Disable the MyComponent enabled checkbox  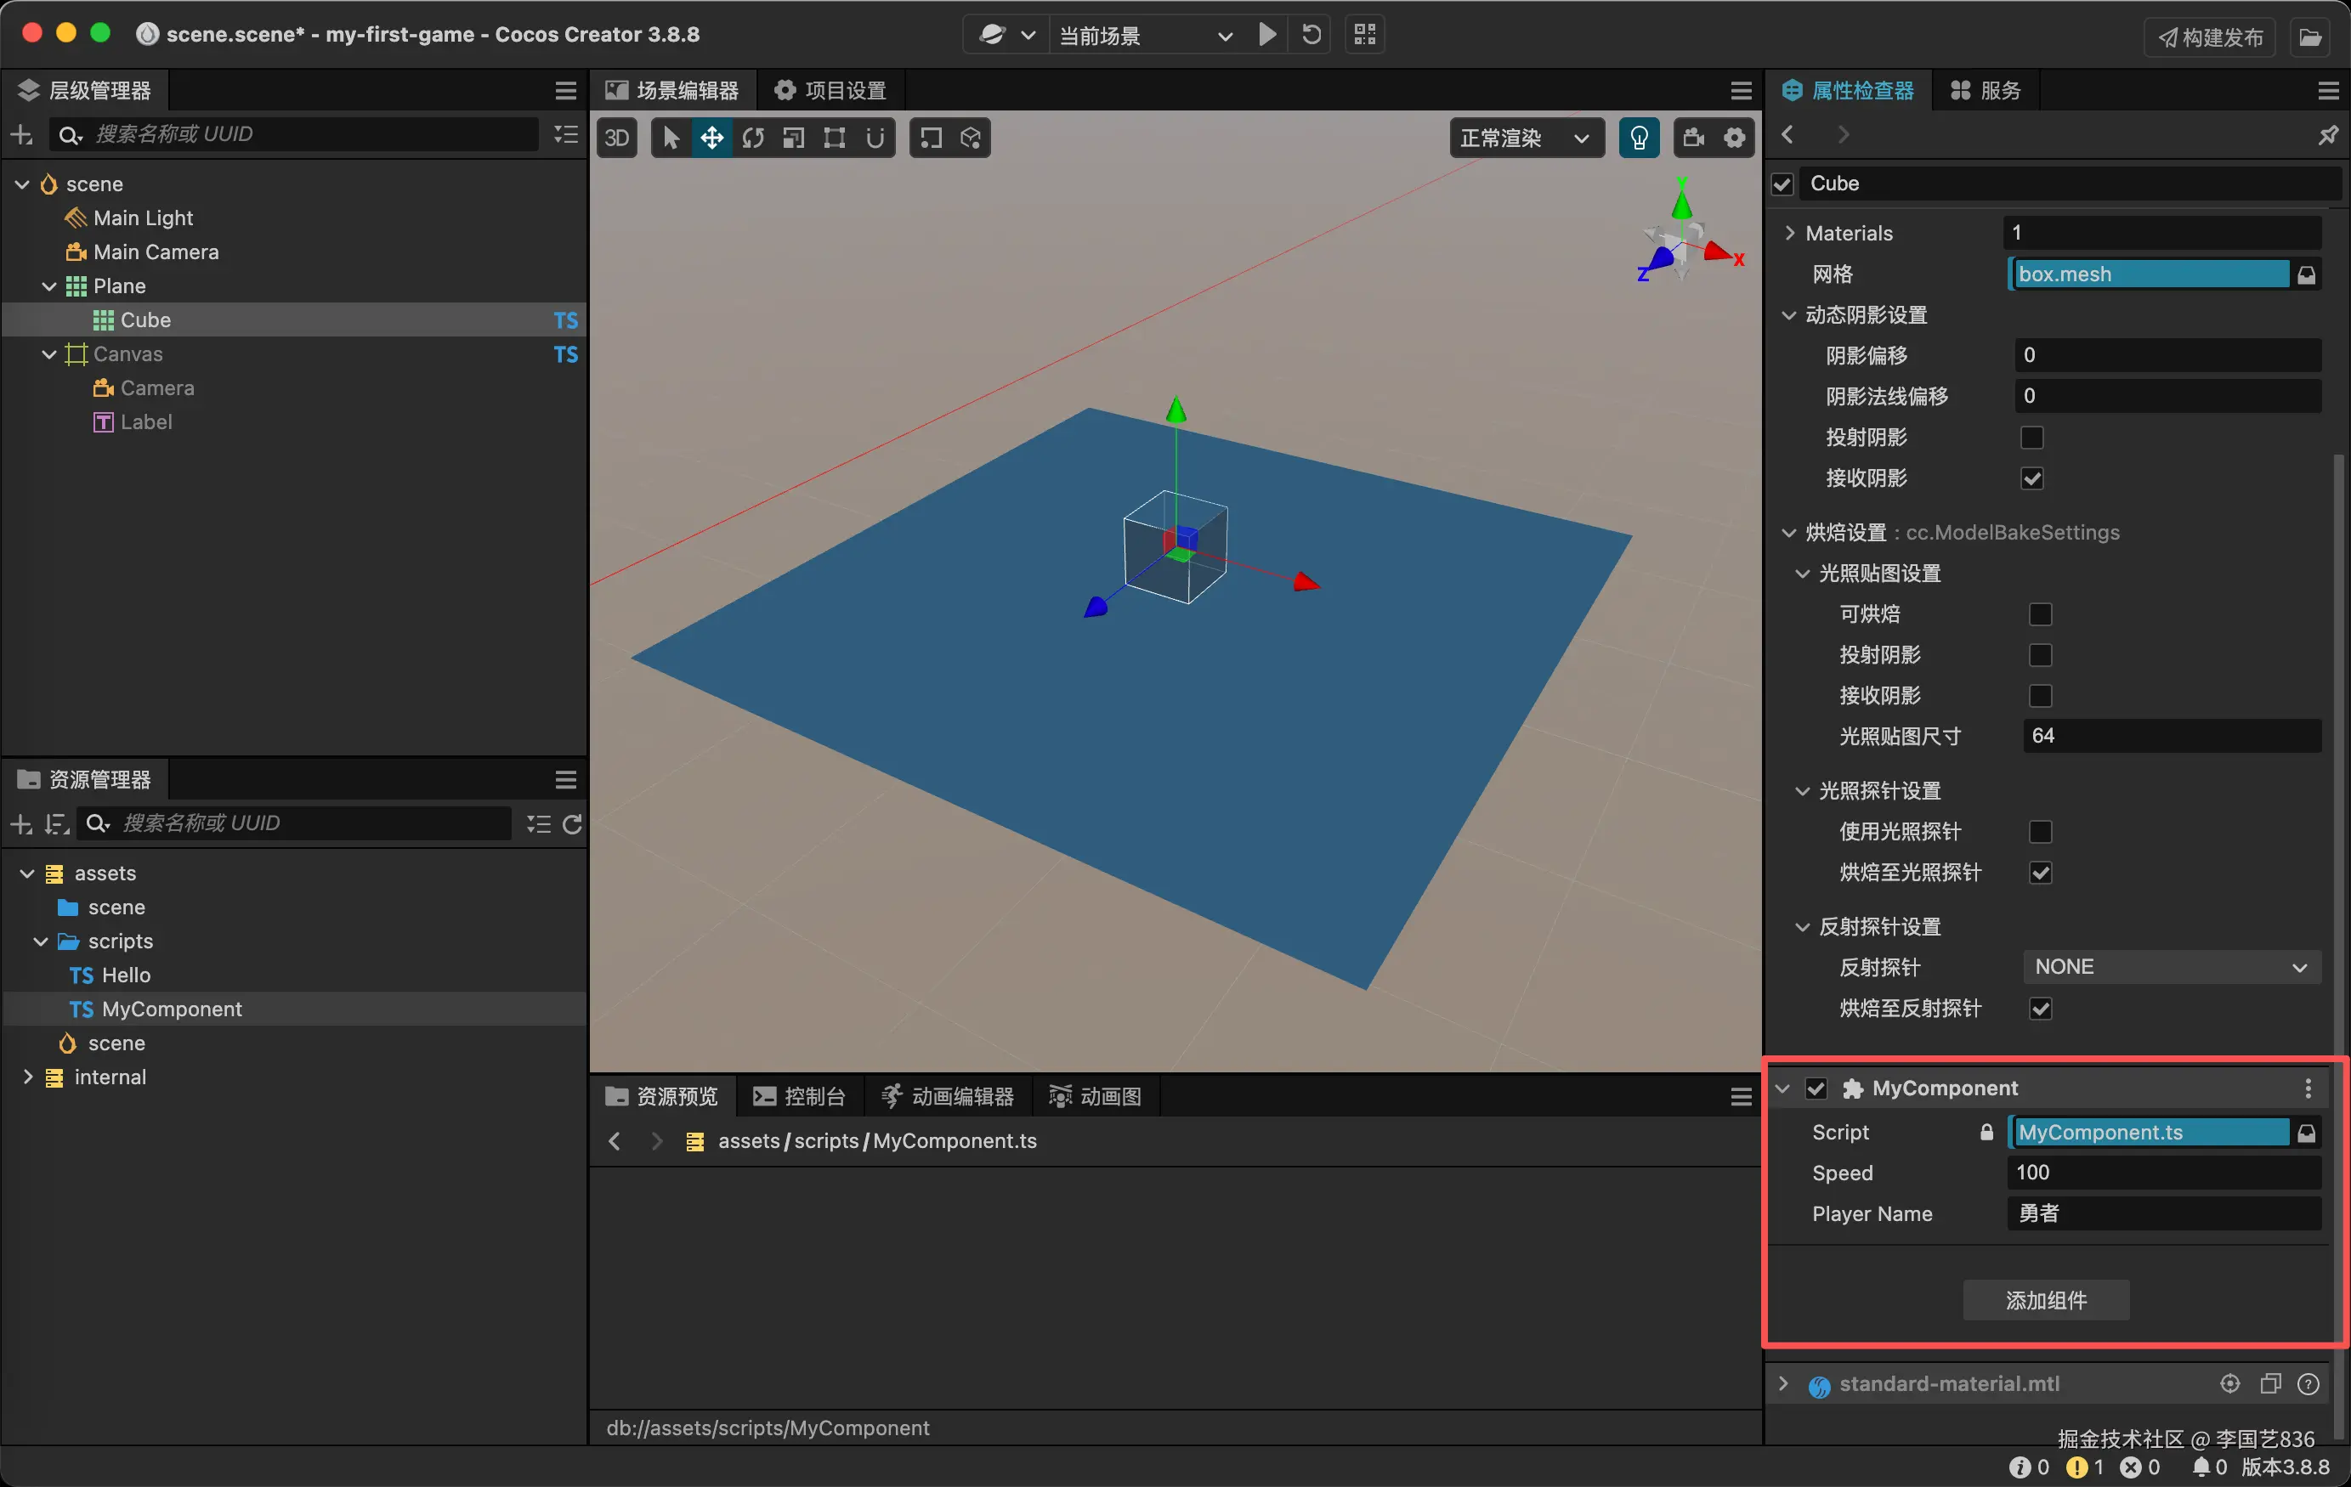coord(1816,1088)
